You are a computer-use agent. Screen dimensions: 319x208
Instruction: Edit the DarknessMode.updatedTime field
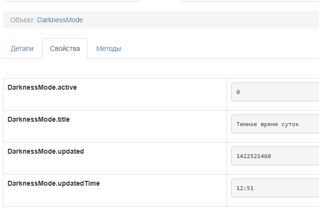tap(275, 188)
